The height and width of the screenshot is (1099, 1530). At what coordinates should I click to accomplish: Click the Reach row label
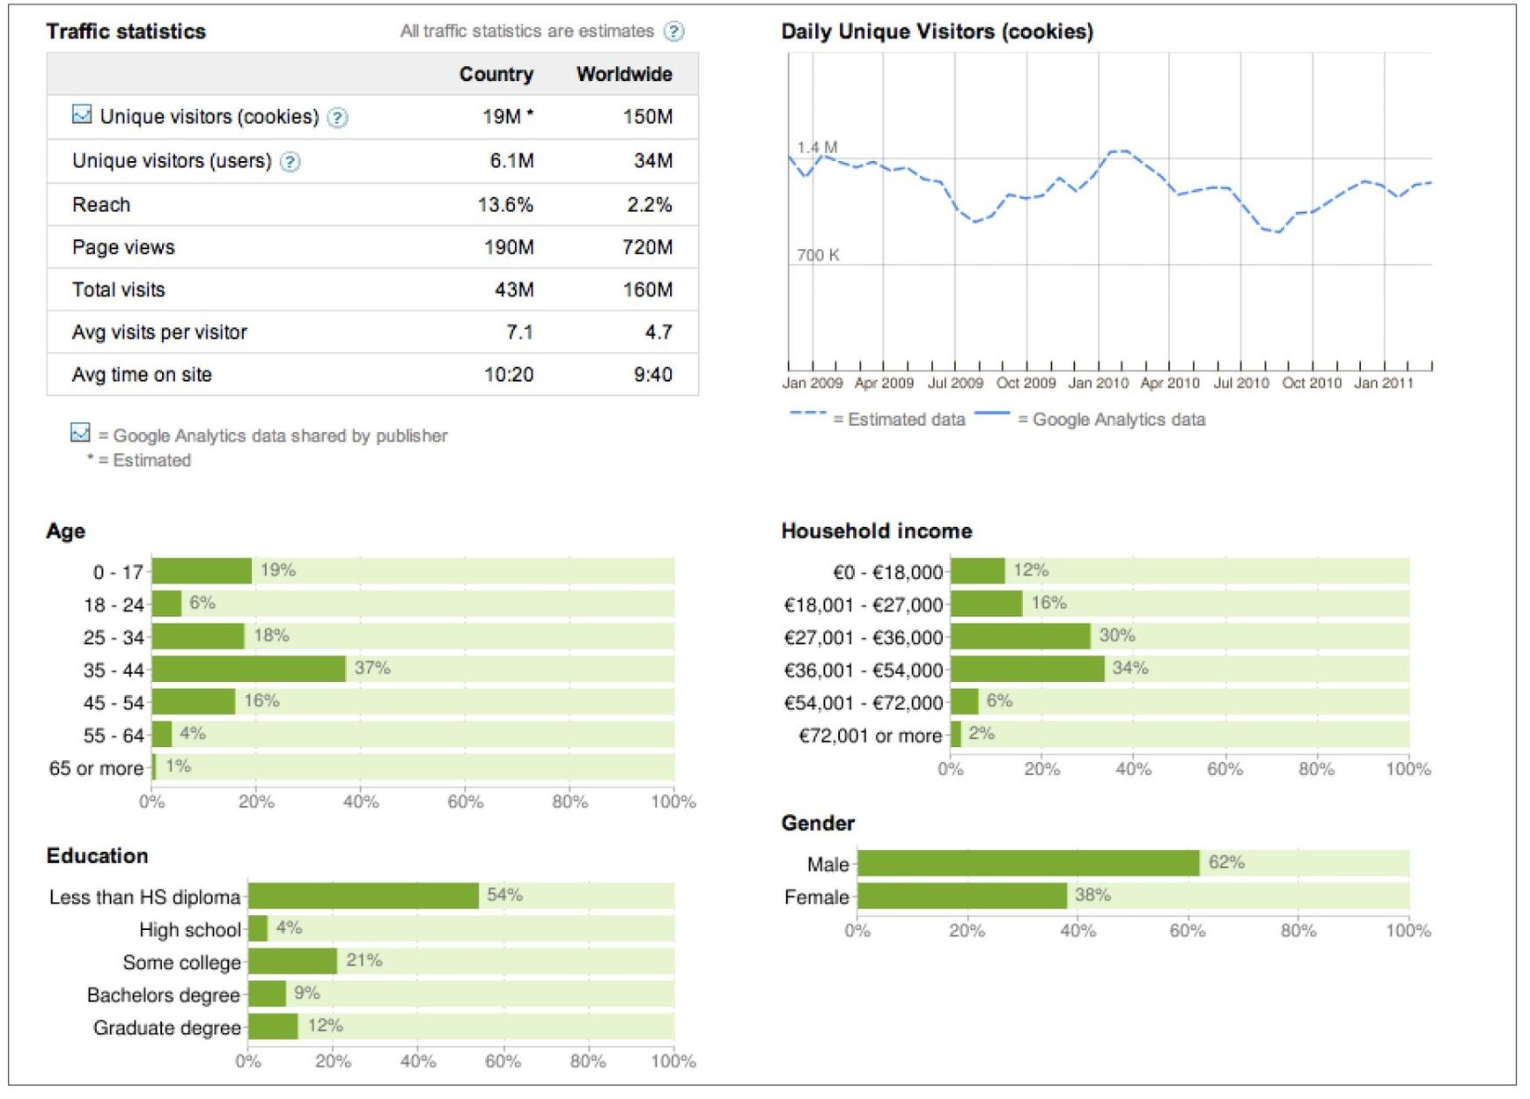tap(101, 205)
